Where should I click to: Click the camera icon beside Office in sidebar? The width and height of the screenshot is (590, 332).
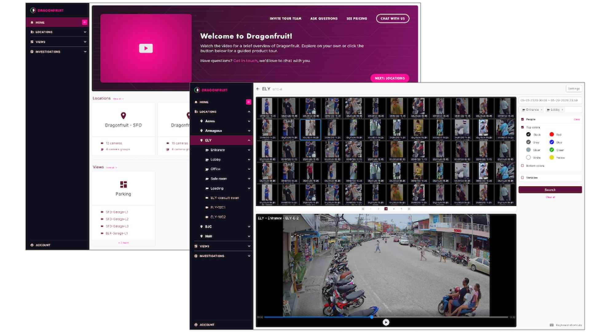tap(207, 169)
